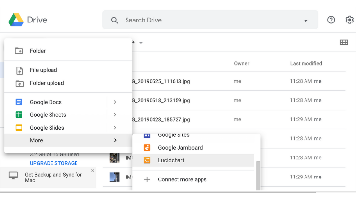Click the File upload icon
This screenshot has width=356, height=200.
pyautogui.click(x=19, y=70)
